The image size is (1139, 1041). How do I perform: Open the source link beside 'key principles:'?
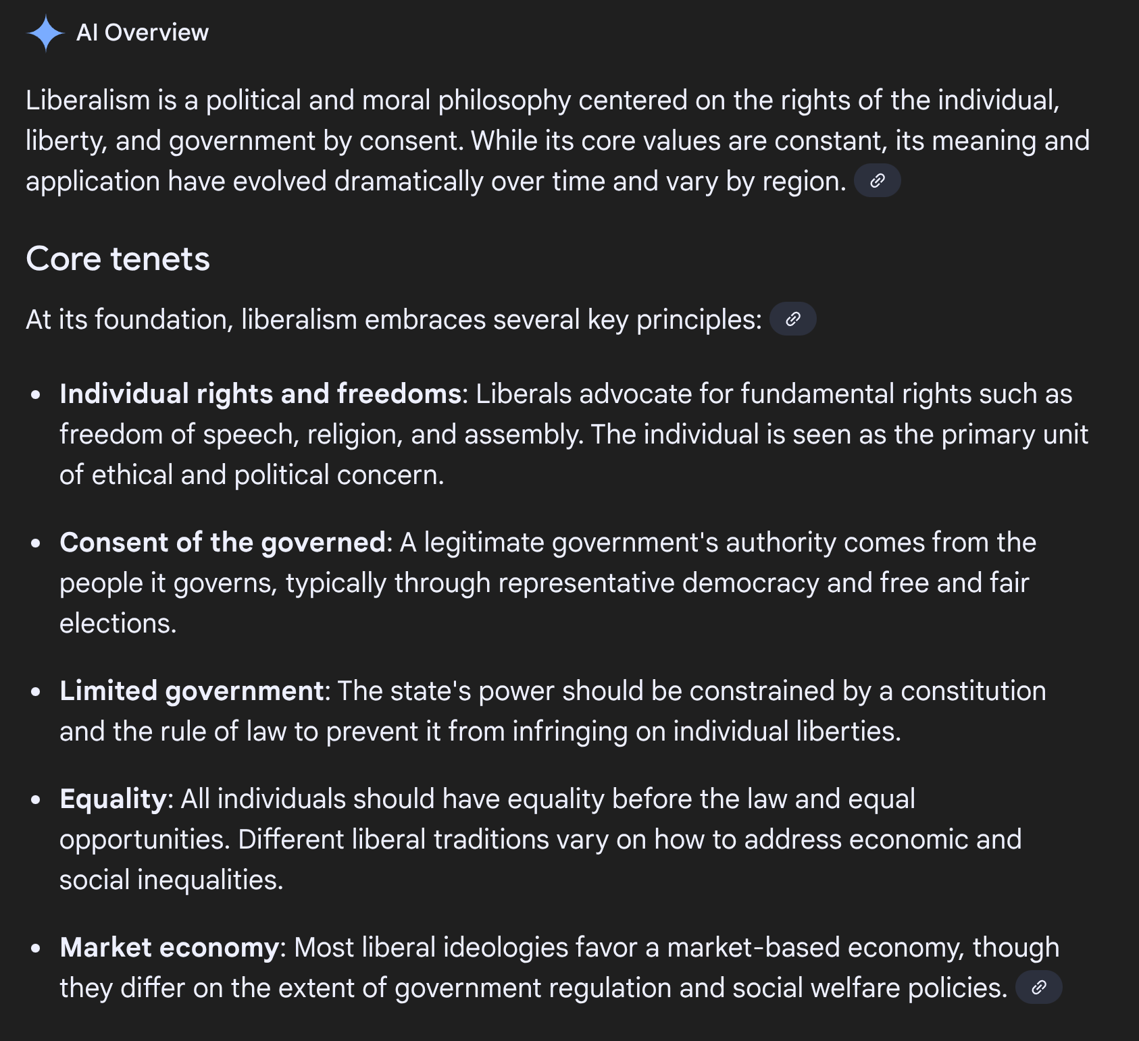tap(793, 319)
